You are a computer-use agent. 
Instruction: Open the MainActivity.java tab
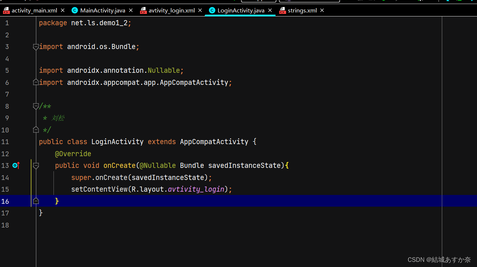click(103, 10)
